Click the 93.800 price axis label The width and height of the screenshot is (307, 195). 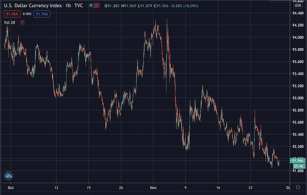pyautogui.click(x=298, y=50)
